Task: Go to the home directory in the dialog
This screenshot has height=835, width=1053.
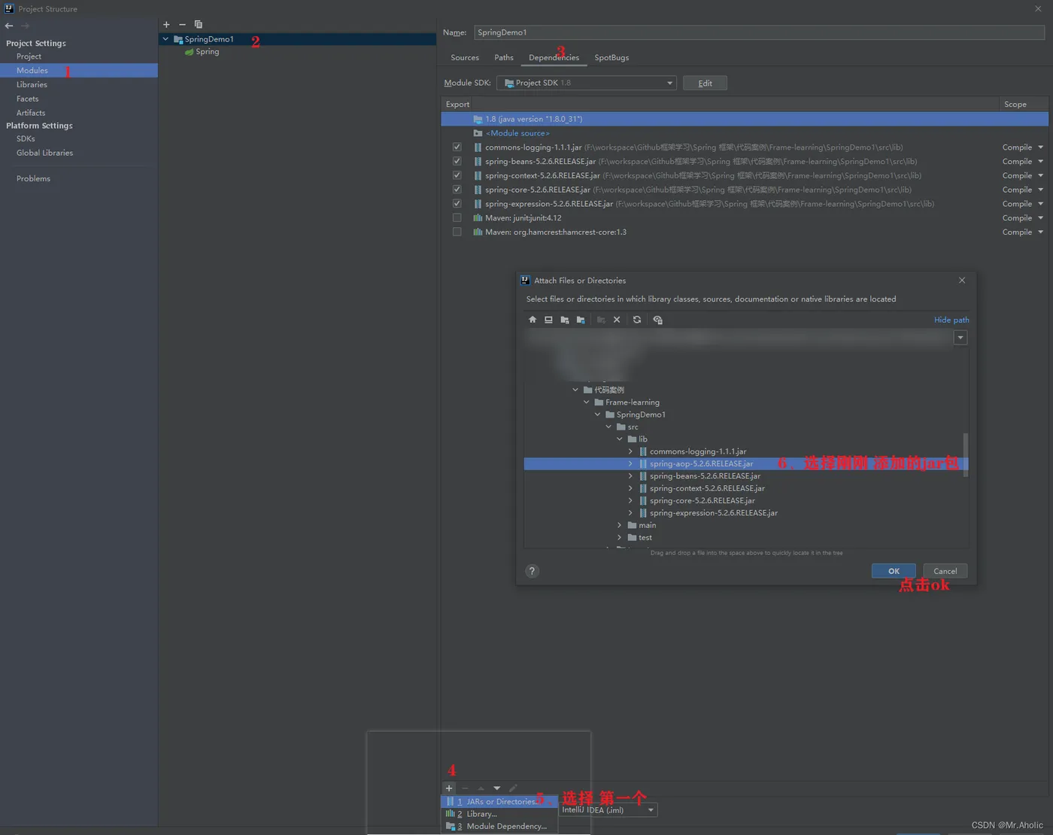Action: click(x=533, y=320)
